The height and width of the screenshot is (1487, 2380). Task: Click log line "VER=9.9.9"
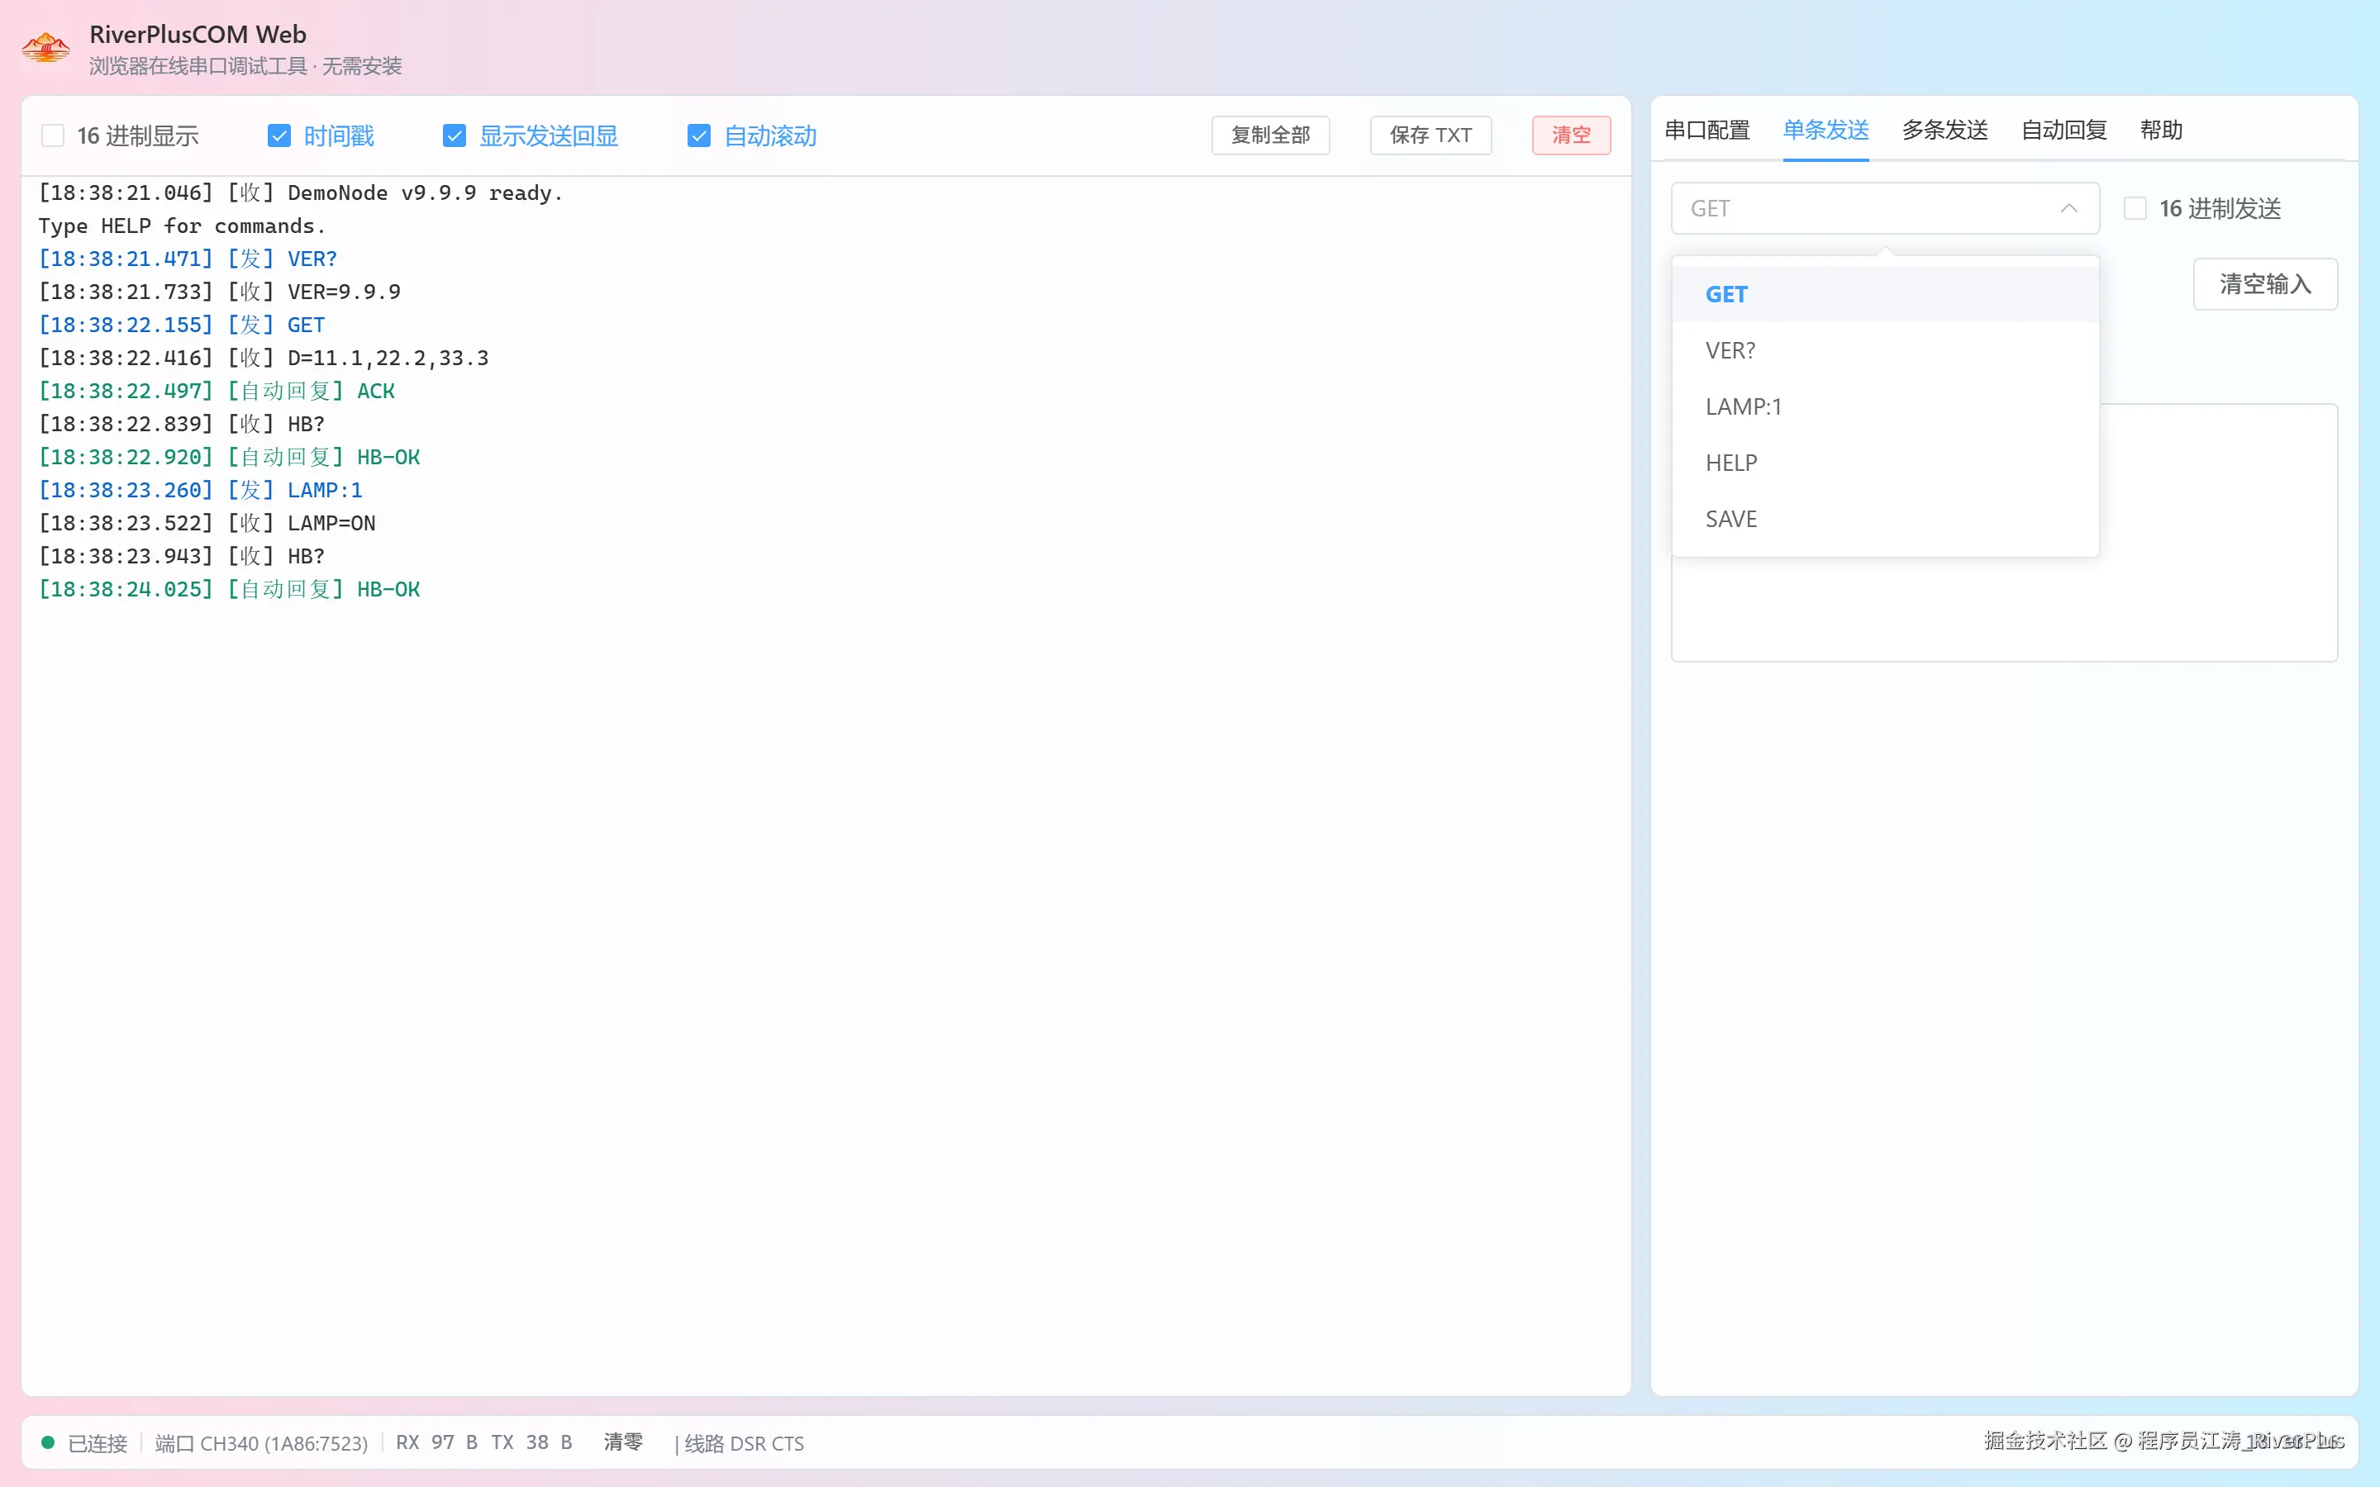(219, 292)
